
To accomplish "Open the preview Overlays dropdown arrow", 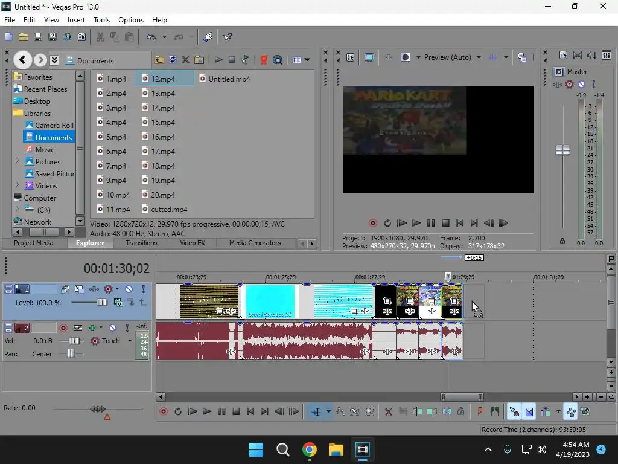I will point(506,57).
